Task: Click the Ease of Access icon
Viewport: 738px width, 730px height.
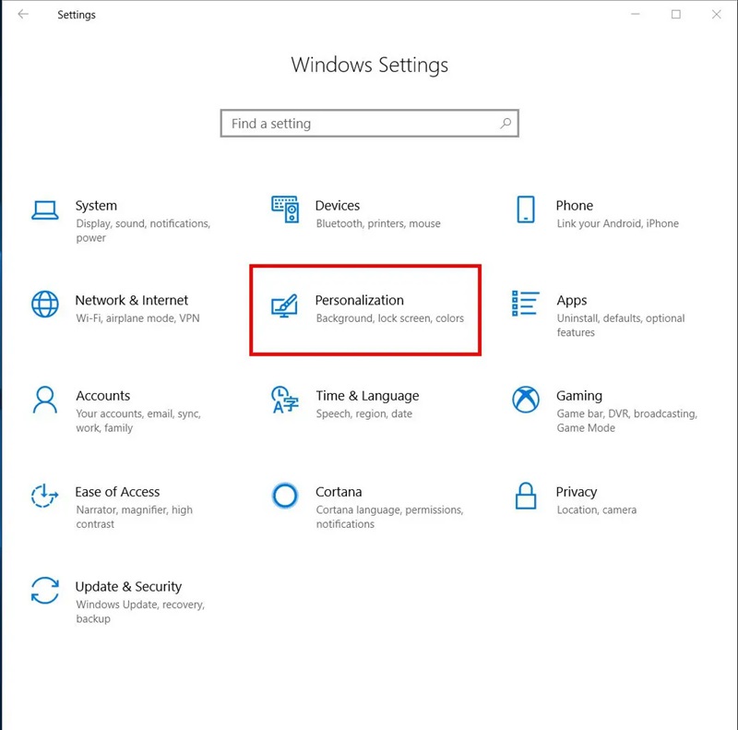Action: pyautogui.click(x=44, y=496)
